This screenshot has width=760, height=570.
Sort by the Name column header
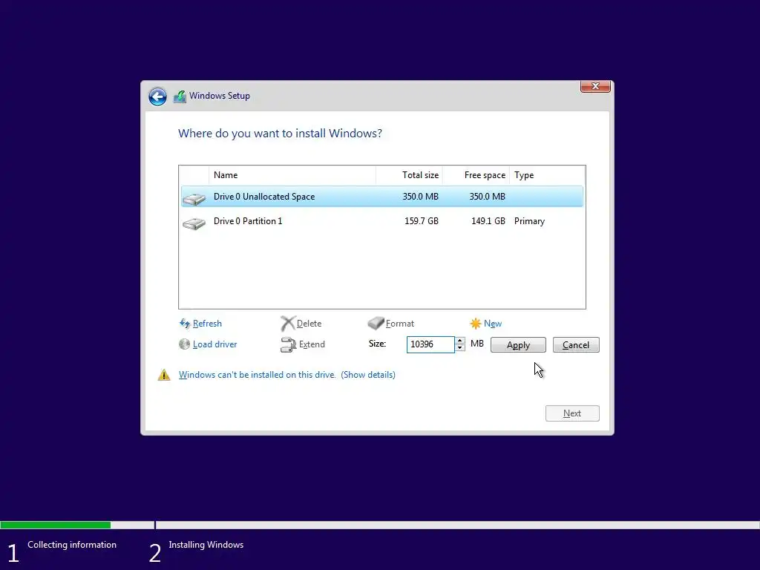coord(292,175)
